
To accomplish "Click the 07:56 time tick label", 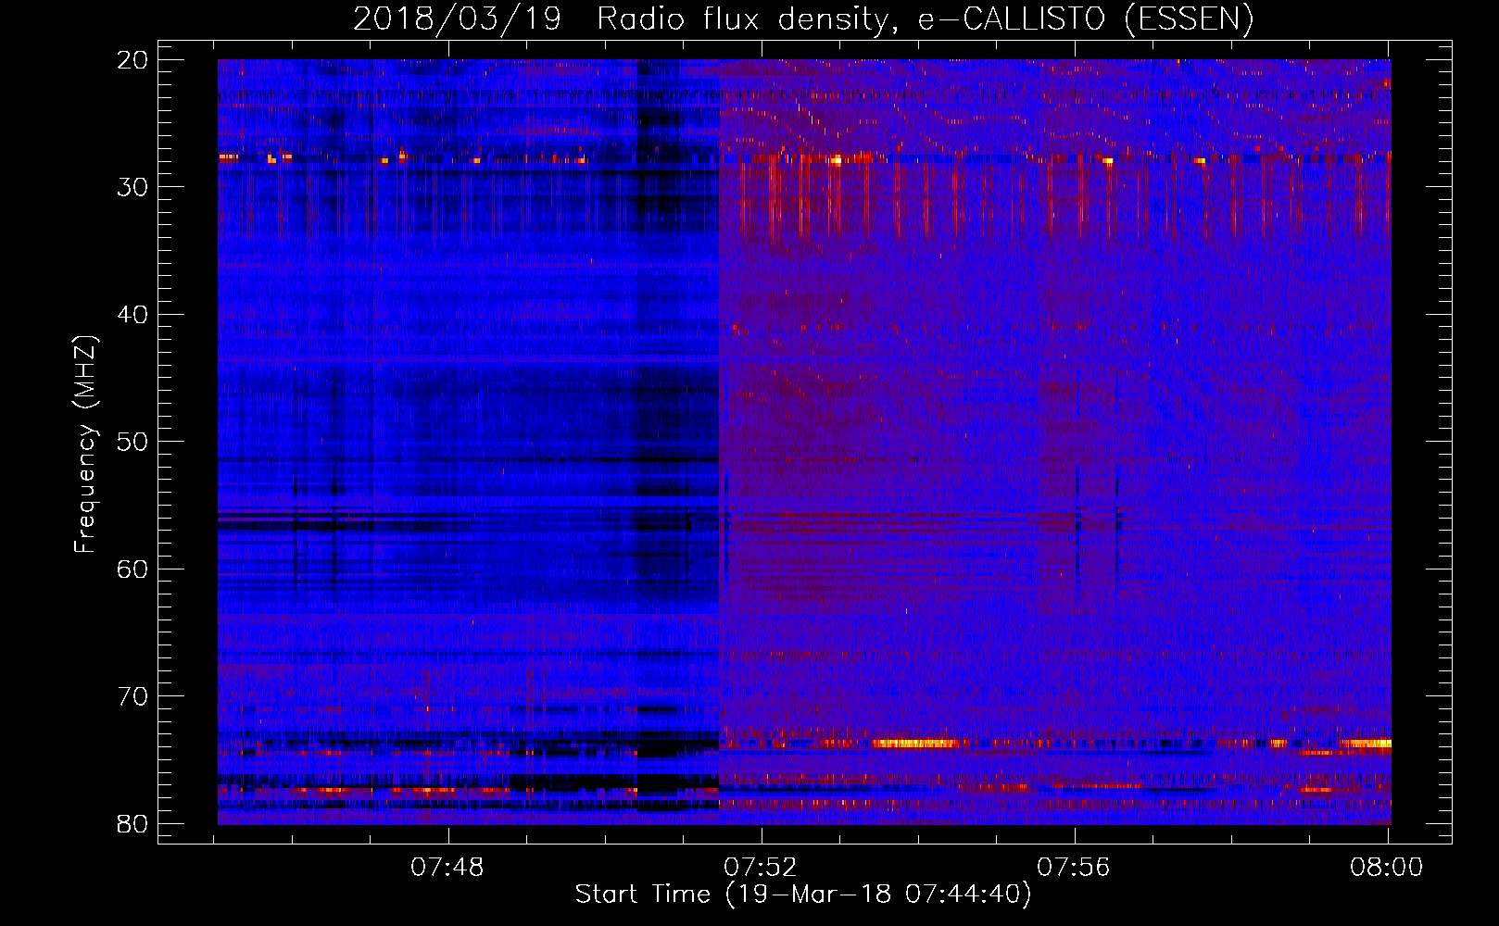I will coord(1073,868).
